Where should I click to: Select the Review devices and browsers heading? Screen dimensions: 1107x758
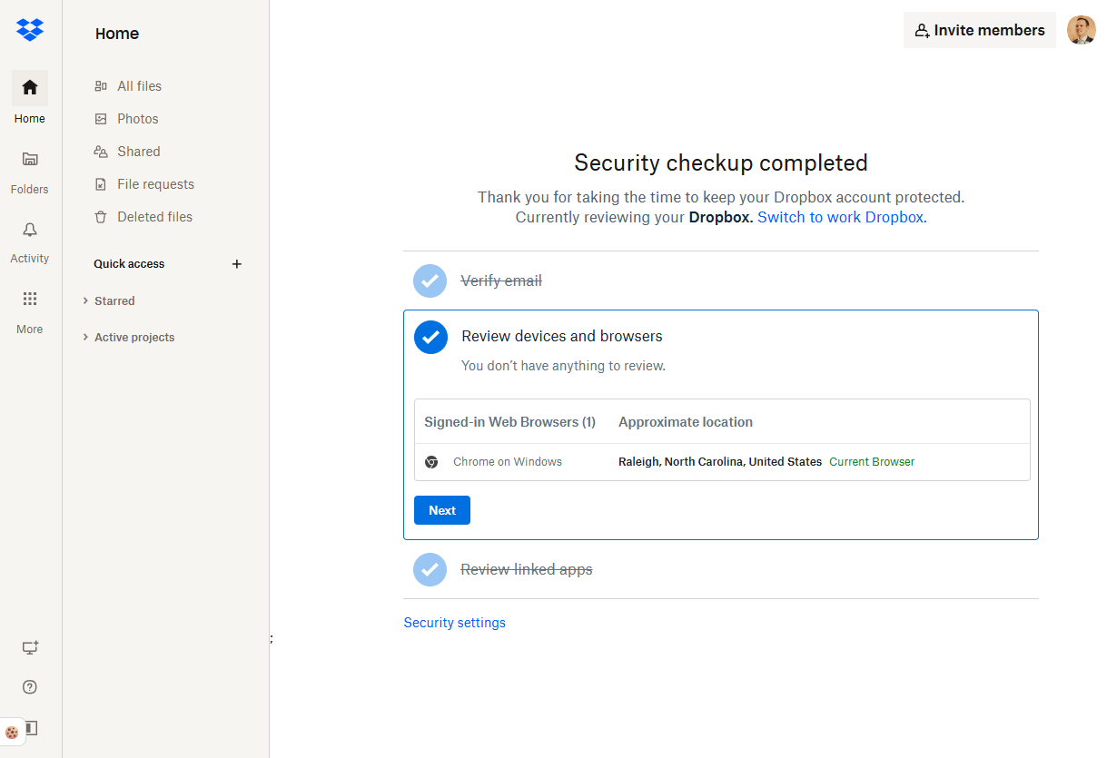(562, 336)
